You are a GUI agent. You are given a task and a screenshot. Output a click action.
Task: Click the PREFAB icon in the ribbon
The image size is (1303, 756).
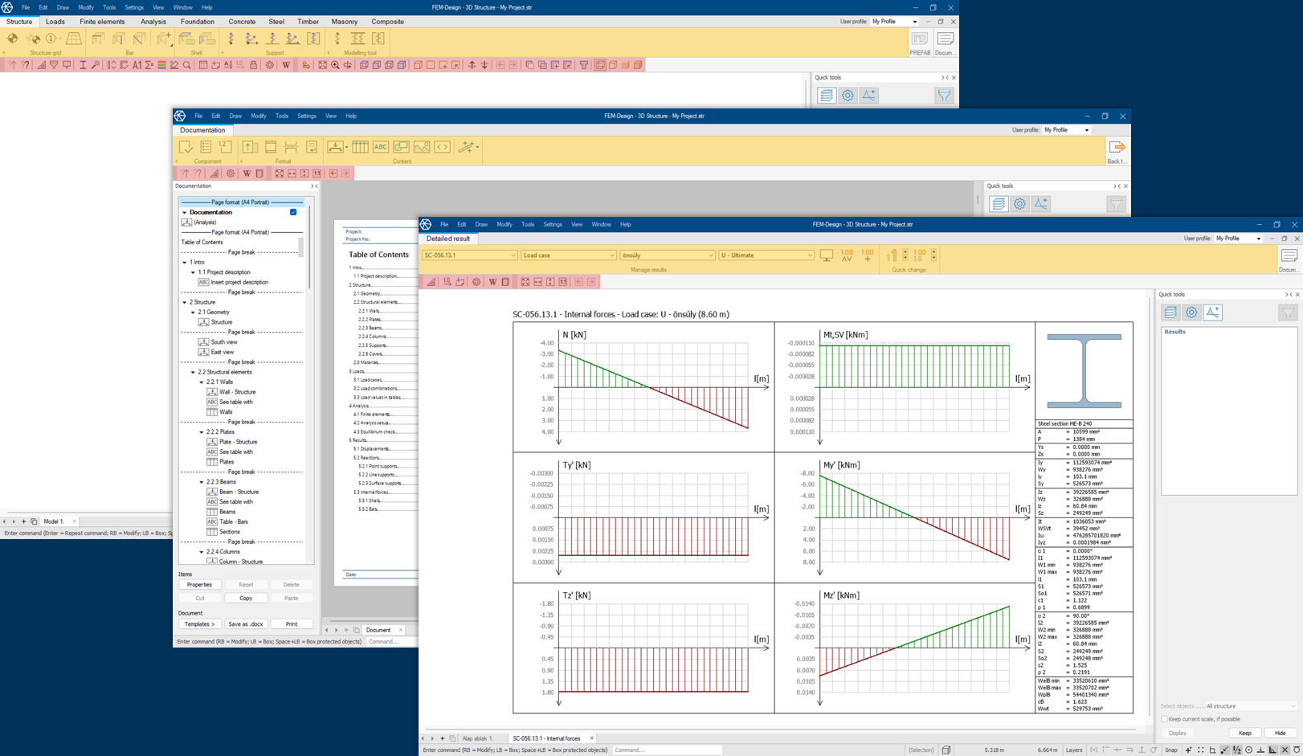[919, 40]
